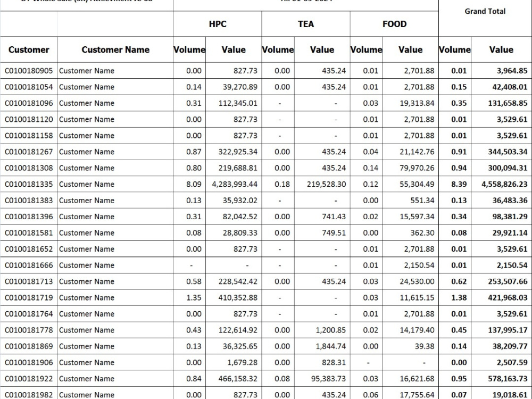Click grand total value 131,658.85
Image resolution: width=532 pixels, height=399 pixels.
pos(508,104)
